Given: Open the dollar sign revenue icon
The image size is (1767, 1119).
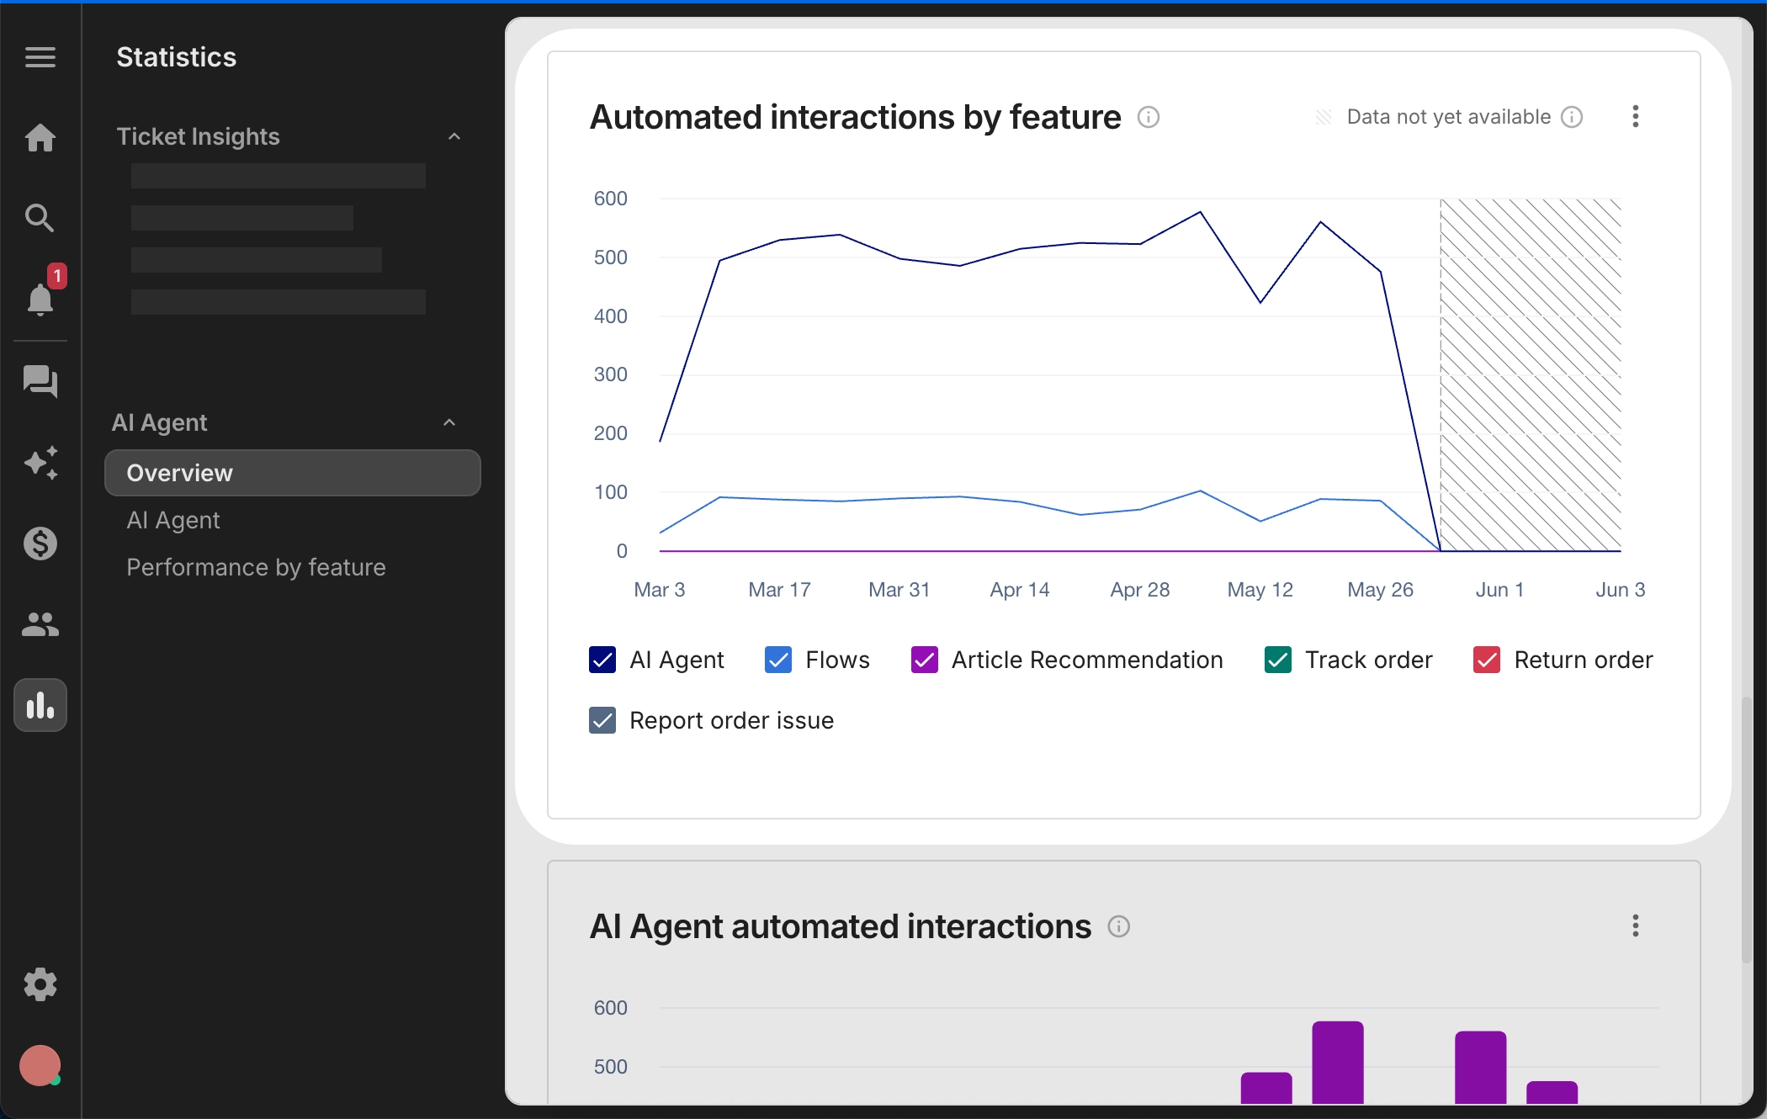Looking at the screenshot, I should tap(40, 544).
